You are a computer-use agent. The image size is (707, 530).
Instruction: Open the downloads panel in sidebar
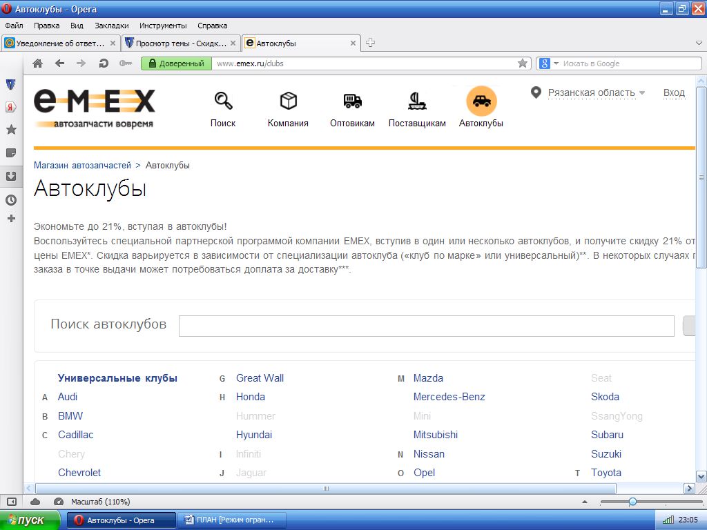11,176
